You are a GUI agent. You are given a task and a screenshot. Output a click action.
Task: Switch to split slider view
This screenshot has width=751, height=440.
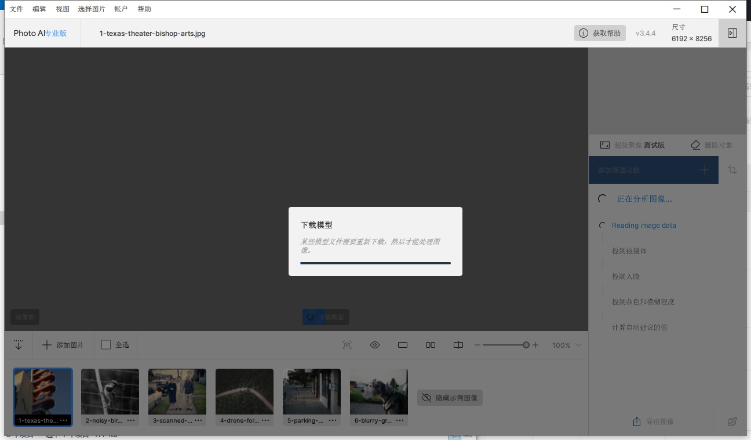pyautogui.click(x=458, y=345)
